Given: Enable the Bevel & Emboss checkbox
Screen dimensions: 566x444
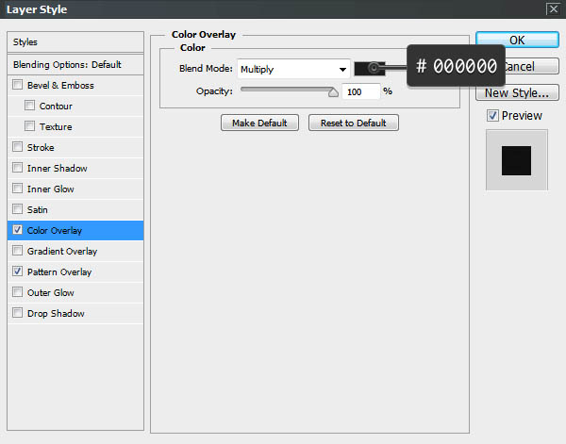Looking at the screenshot, I should [18, 86].
